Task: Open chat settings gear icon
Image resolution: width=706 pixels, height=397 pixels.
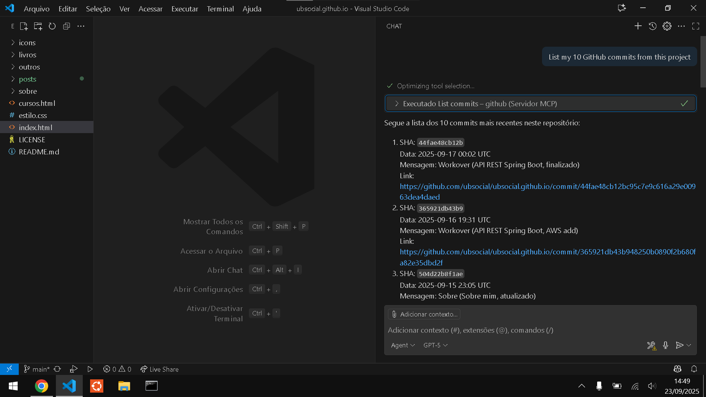Action: point(667,26)
